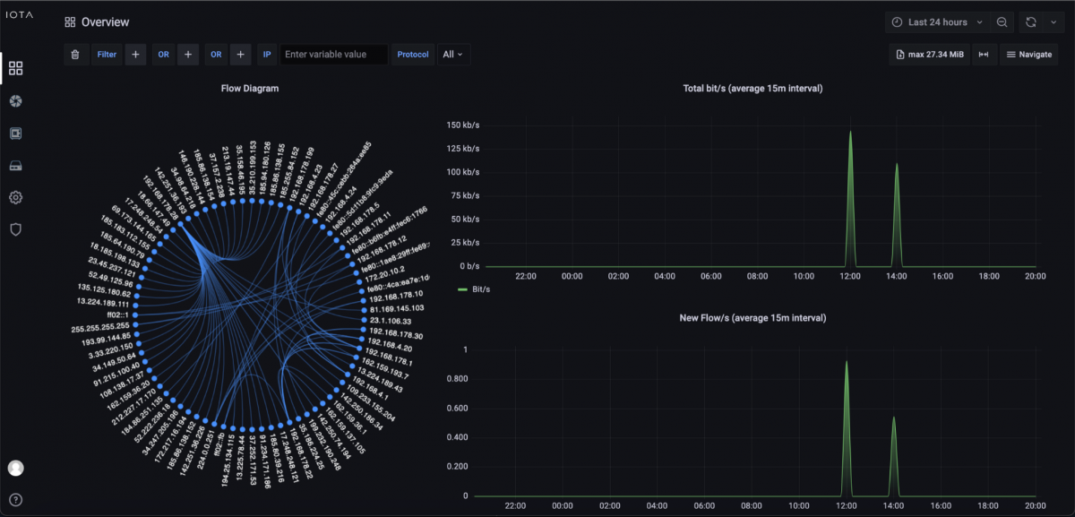Image resolution: width=1075 pixels, height=517 pixels.
Task: Delete filters with the trash icon
Action: coord(75,55)
